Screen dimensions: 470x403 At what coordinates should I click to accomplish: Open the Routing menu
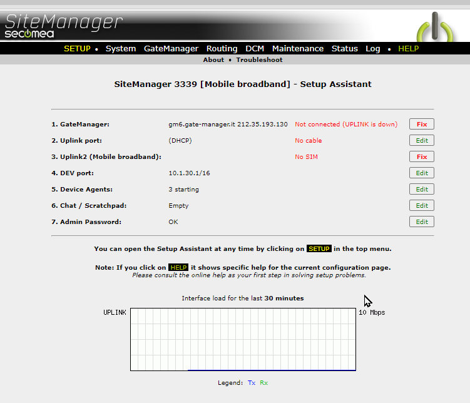222,49
